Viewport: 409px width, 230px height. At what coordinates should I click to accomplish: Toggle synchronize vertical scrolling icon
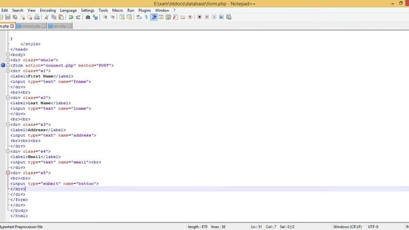(122, 17)
